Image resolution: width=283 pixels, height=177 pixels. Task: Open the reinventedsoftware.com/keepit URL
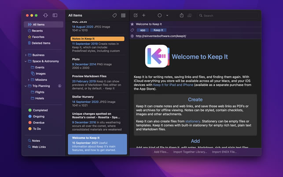(161, 36)
